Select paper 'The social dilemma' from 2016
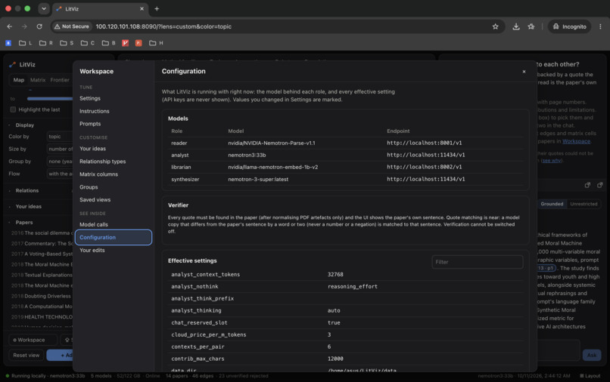This screenshot has width=610, height=382. tap(42, 233)
